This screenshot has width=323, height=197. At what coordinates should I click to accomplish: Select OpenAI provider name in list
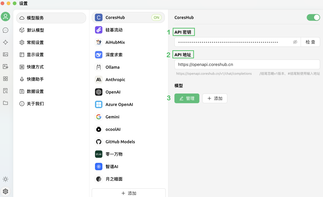click(113, 92)
